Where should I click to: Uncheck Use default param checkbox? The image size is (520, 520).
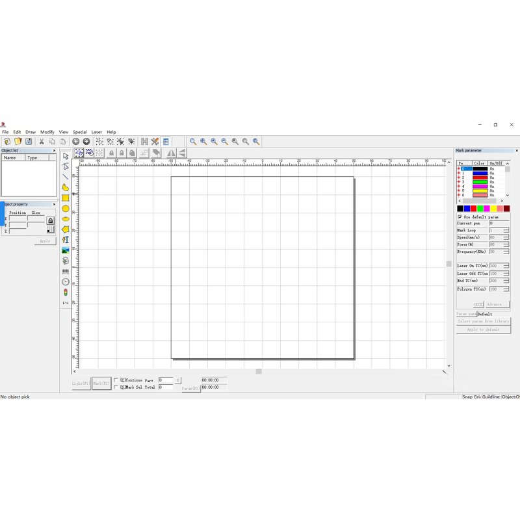460,217
